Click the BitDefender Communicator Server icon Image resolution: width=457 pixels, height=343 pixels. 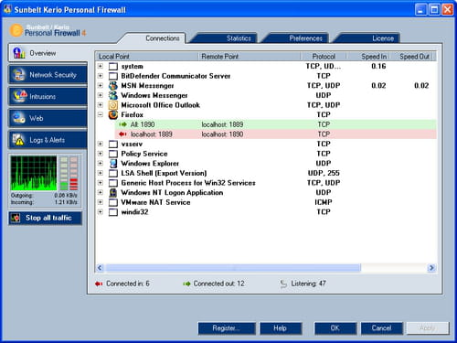113,76
